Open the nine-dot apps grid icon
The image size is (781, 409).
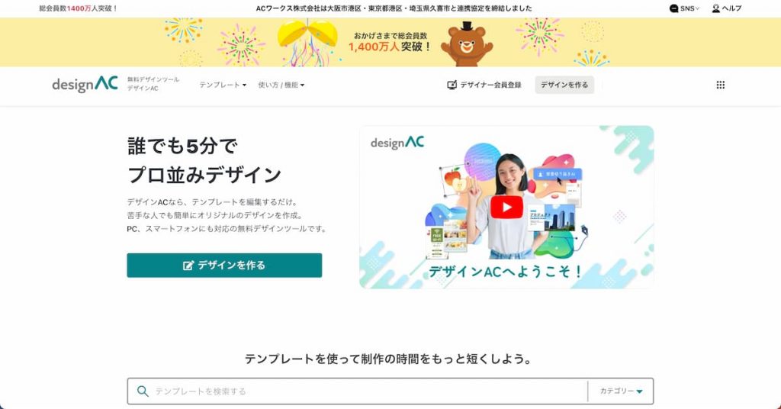(720, 85)
